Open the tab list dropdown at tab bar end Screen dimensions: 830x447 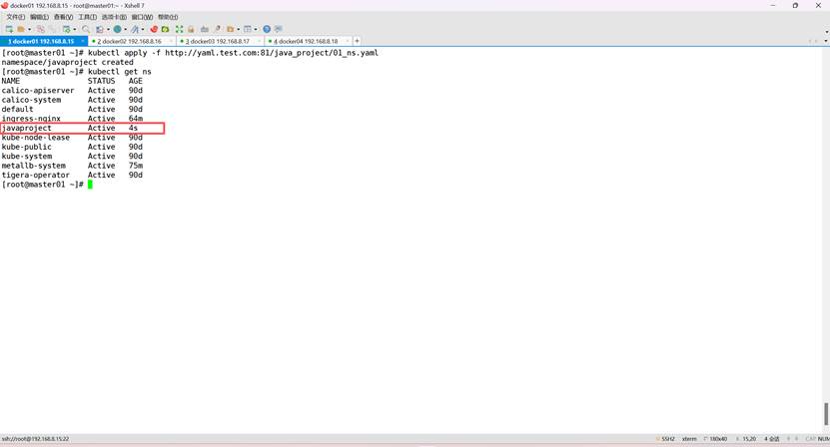click(826, 41)
